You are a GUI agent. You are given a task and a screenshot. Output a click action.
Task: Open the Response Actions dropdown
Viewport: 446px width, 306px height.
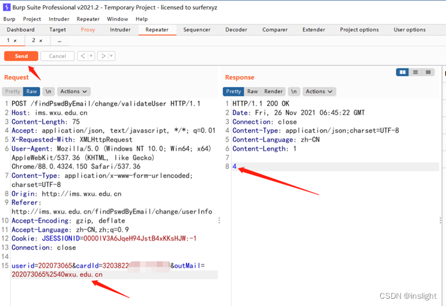coord(319,91)
